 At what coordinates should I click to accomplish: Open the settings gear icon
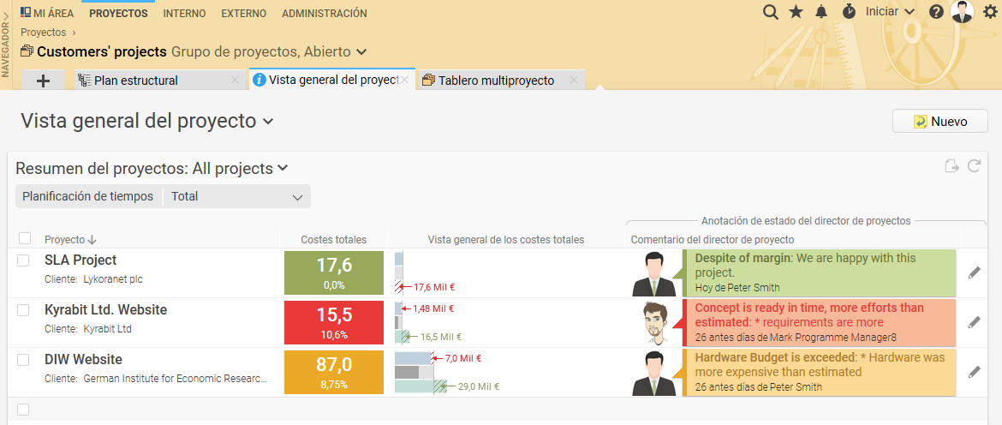990,12
